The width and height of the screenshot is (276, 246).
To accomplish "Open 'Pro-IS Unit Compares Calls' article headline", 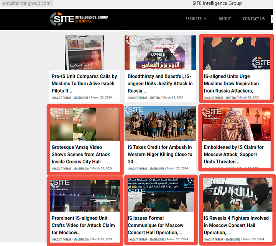I will click(x=84, y=83).
